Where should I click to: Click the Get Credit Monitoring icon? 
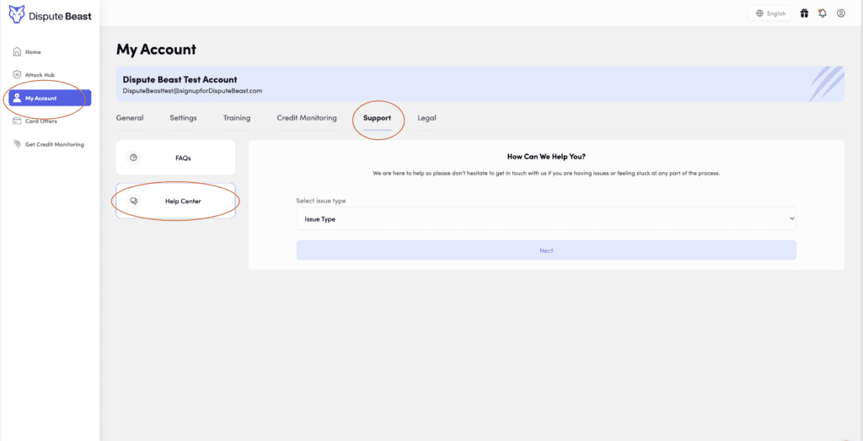[17, 144]
